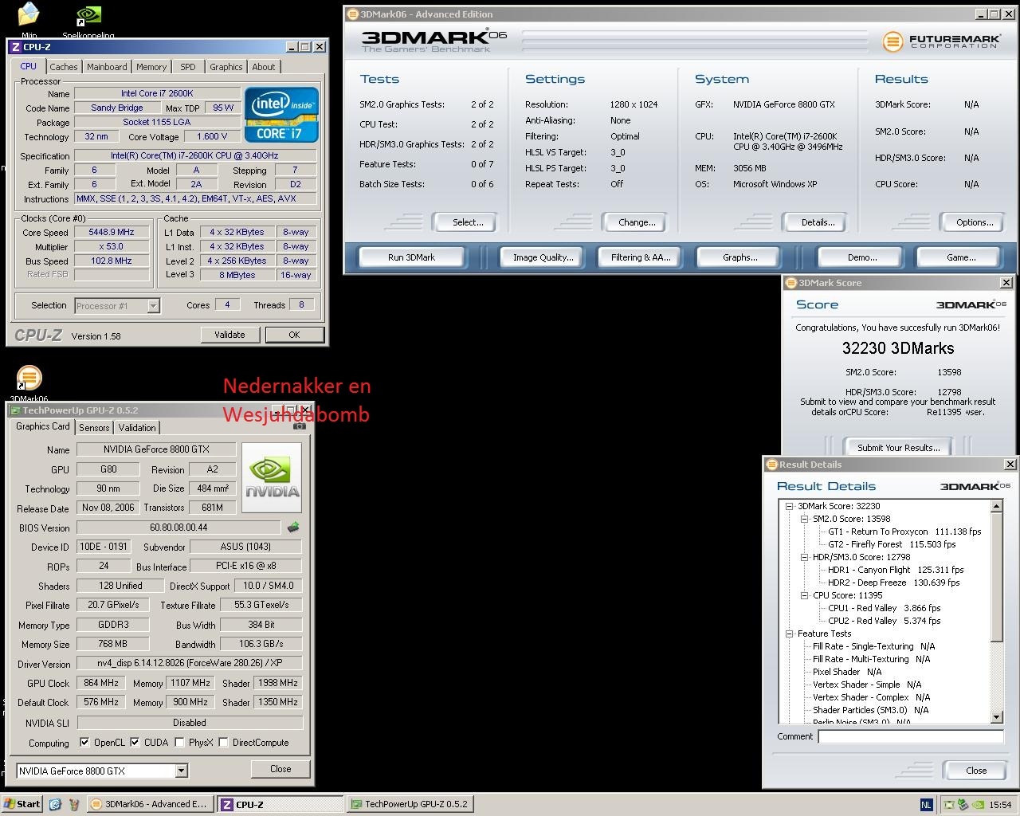Toggle the PhysX checkbox
Viewport: 1020px width, 816px height.
(x=179, y=743)
